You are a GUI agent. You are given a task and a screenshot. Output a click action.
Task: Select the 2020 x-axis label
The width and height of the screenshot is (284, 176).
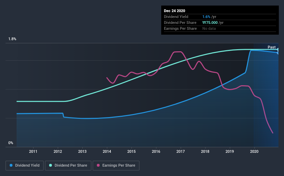tap(254, 151)
